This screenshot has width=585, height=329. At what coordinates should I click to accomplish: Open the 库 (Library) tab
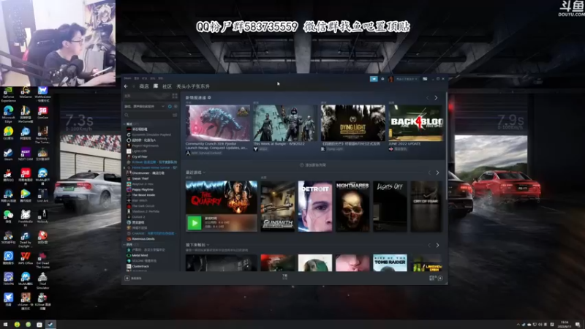pyautogui.click(x=156, y=86)
